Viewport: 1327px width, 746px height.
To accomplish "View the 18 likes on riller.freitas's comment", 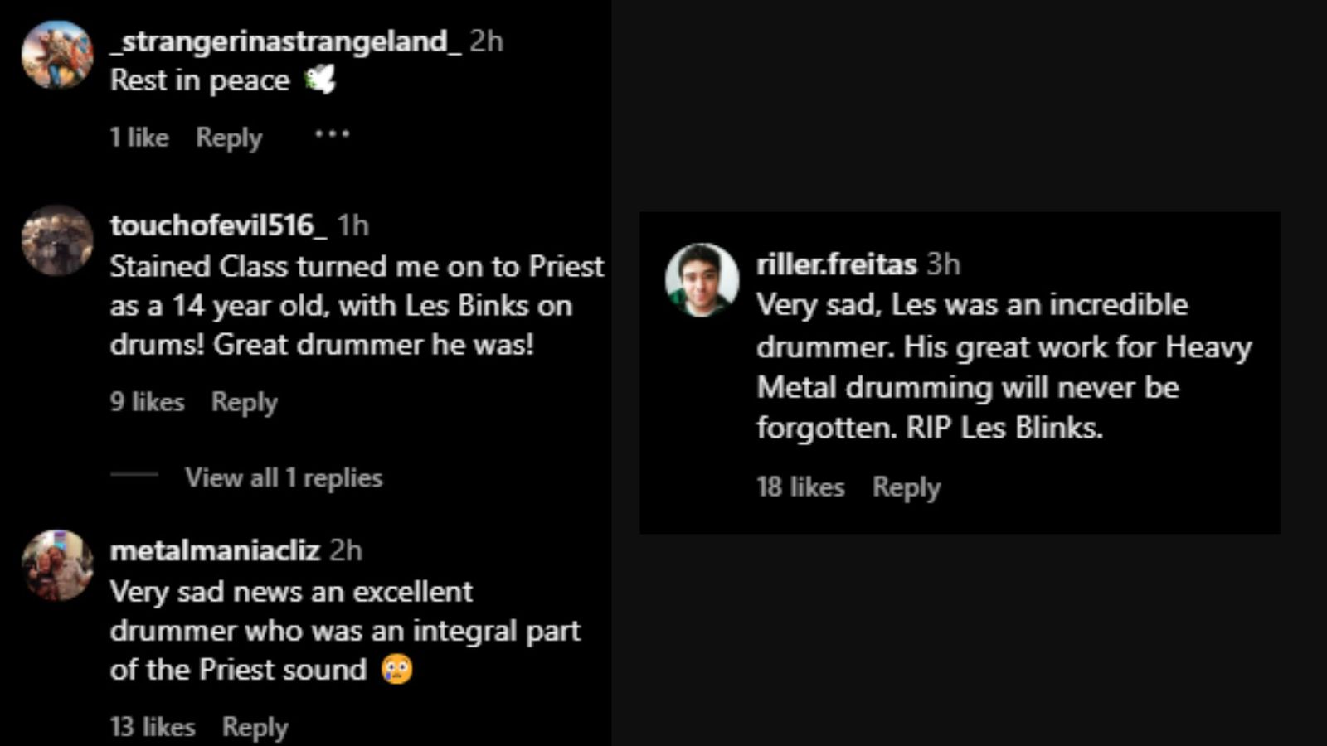I will click(x=800, y=487).
